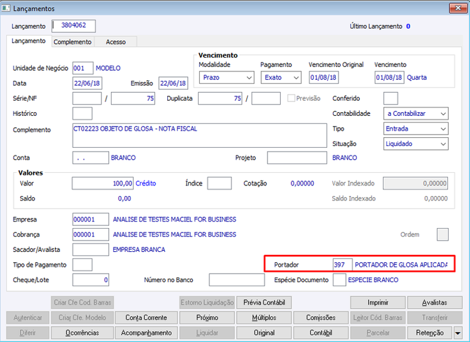Click the EMPRESA BRANCA text
The height and width of the screenshot is (342, 470).
(x=138, y=249)
